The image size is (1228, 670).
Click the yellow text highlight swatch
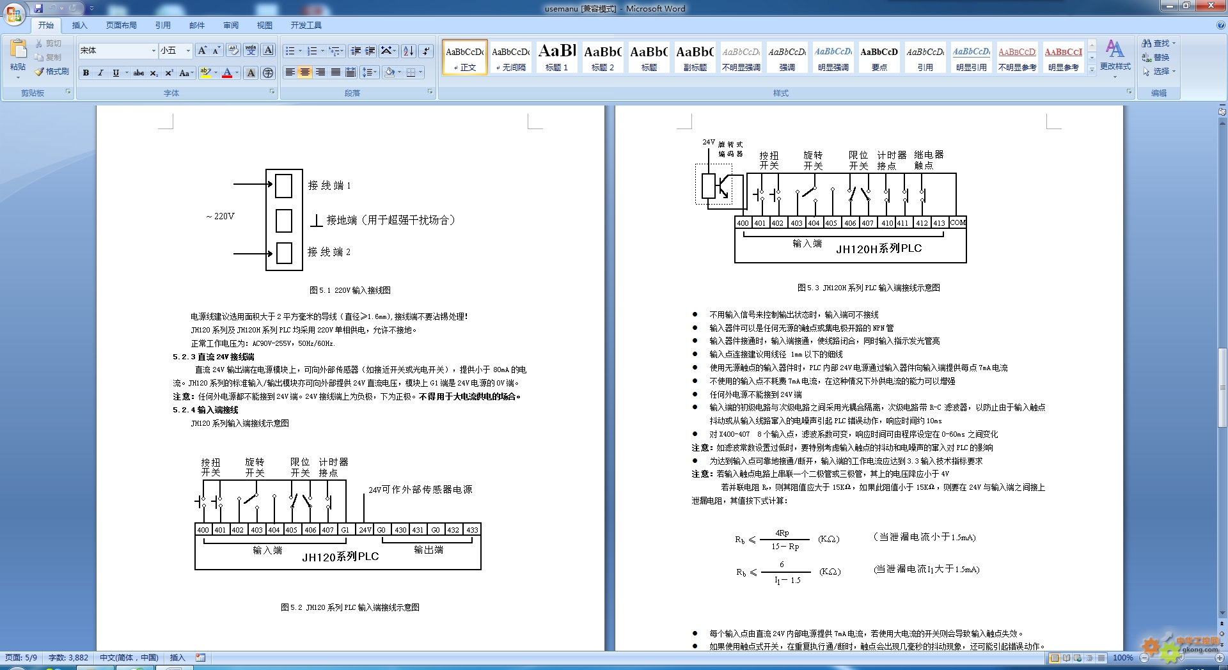[205, 73]
